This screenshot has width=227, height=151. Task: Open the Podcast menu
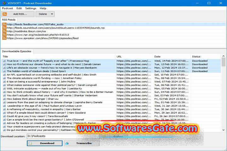click(8, 8)
